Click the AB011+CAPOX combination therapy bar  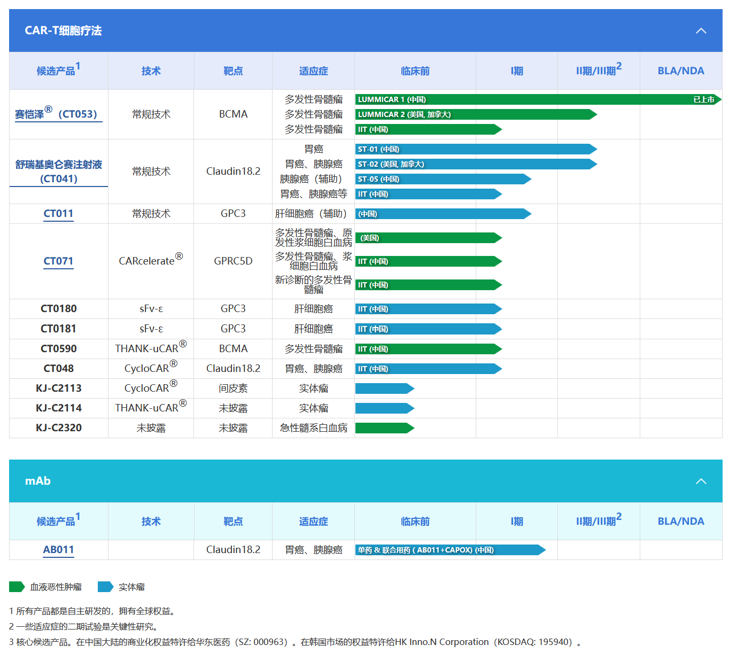(449, 550)
